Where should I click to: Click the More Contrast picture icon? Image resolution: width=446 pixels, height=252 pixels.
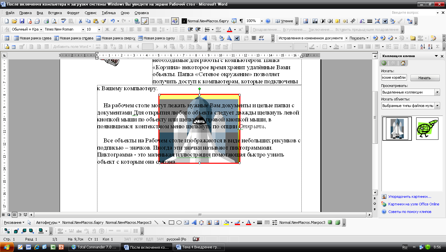click(x=322, y=21)
